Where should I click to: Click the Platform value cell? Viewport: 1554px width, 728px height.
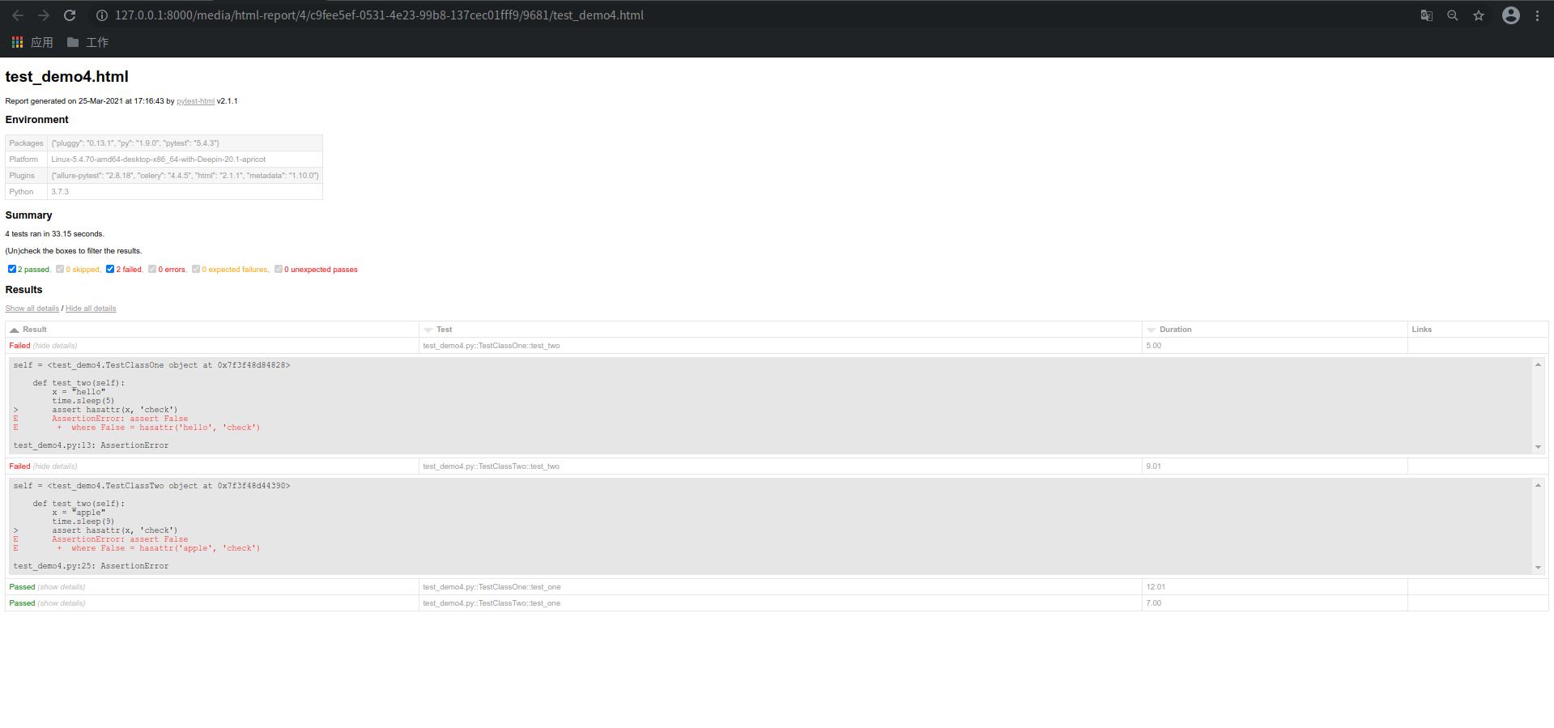185,160
